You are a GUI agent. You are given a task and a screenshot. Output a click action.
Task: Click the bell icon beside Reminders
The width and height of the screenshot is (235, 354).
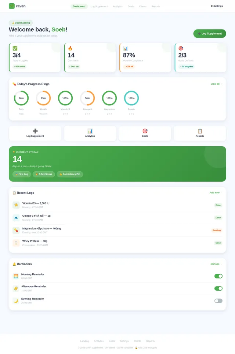pyautogui.click(x=14, y=264)
